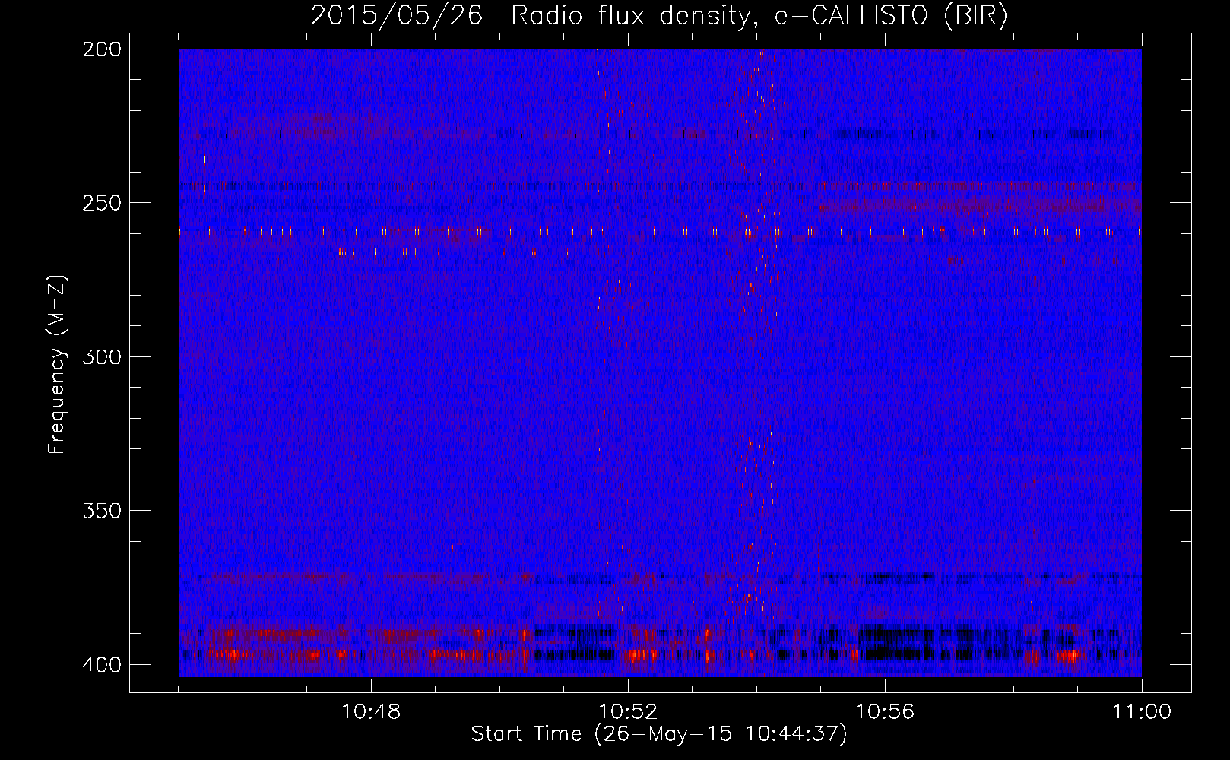Screen dimensions: 1230x760
Task: Click the '300' frequency tick label
Action: coord(101,357)
